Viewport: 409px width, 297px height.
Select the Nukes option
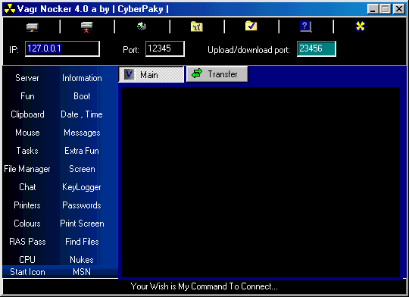point(82,260)
